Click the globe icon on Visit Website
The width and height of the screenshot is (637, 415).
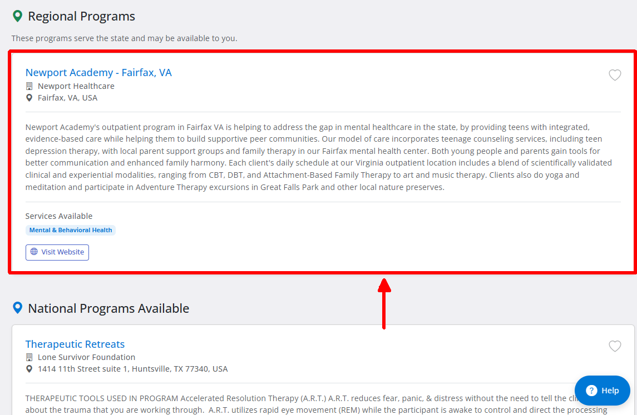[34, 252]
